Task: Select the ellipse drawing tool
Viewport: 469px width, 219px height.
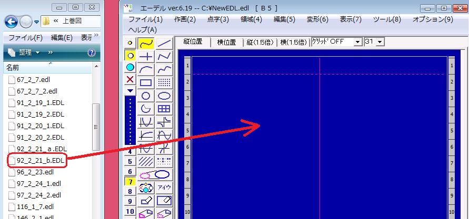Action: tap(164, 96)
